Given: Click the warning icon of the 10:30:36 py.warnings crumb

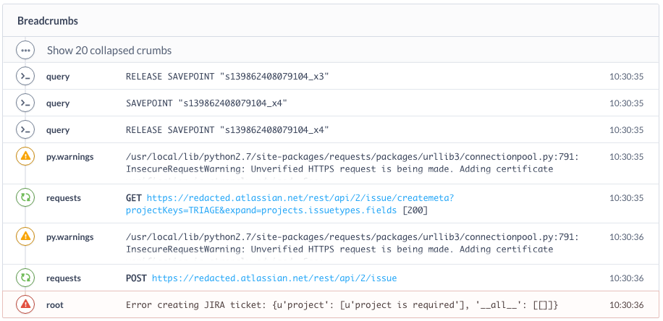Looking at the screenshot, I should click(x=25, y=237).
